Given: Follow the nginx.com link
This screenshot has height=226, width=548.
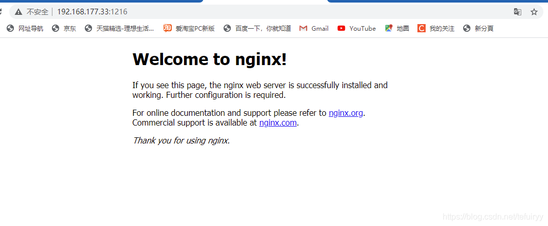Looking at the screenshot, I should click(x=278, y=122).
